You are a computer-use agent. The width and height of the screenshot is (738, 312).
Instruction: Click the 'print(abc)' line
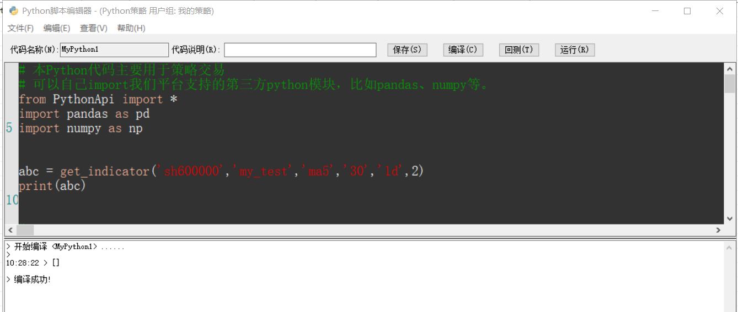tap(52, 185)
